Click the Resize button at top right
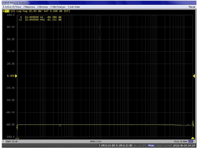Screen dimensions: 198x149 click(192, 7)
